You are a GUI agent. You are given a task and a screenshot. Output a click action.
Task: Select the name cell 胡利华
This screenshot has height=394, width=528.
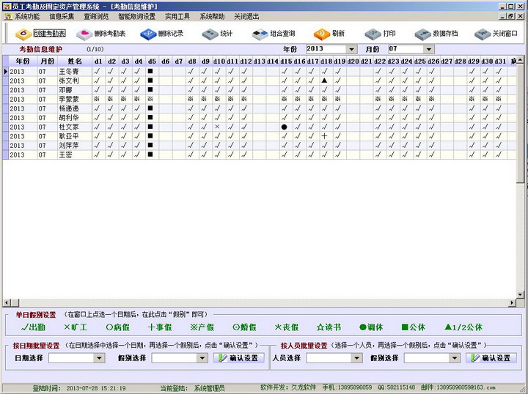click(75, 118)
